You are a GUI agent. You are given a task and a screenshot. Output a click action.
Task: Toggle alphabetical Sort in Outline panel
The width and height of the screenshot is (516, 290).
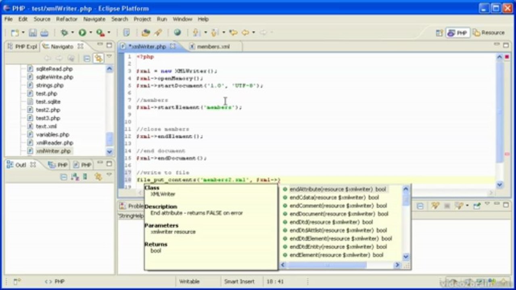[x=75, y=176]
